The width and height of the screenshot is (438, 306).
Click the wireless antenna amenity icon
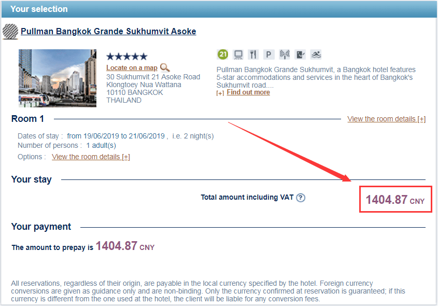coord(285,54)
